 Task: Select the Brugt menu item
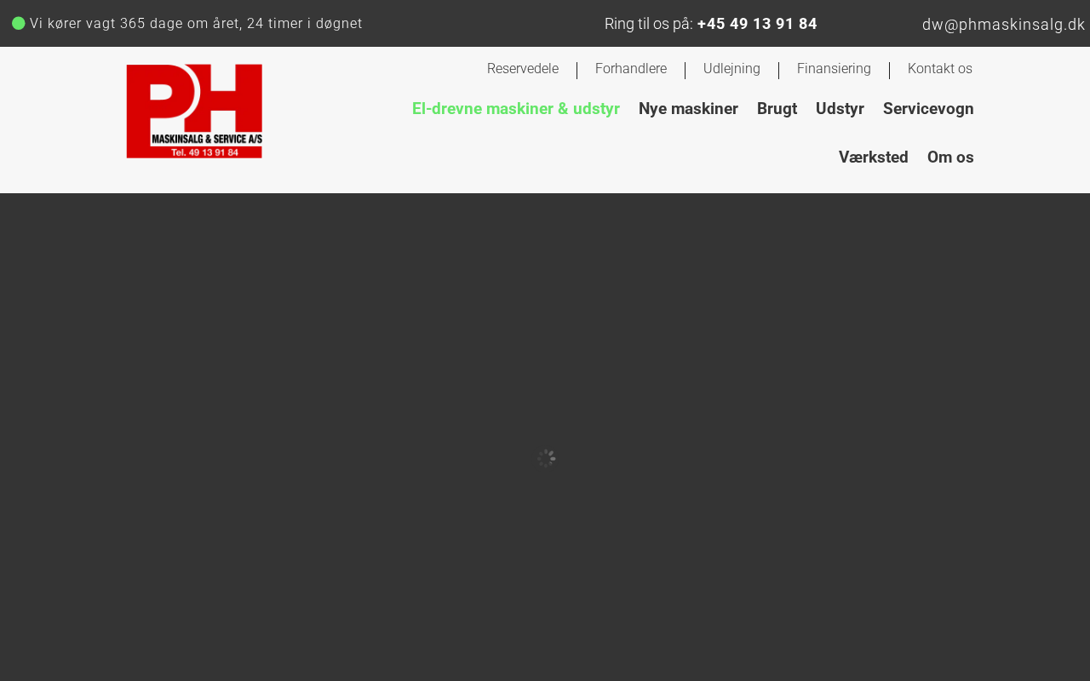tap(777, 109)
